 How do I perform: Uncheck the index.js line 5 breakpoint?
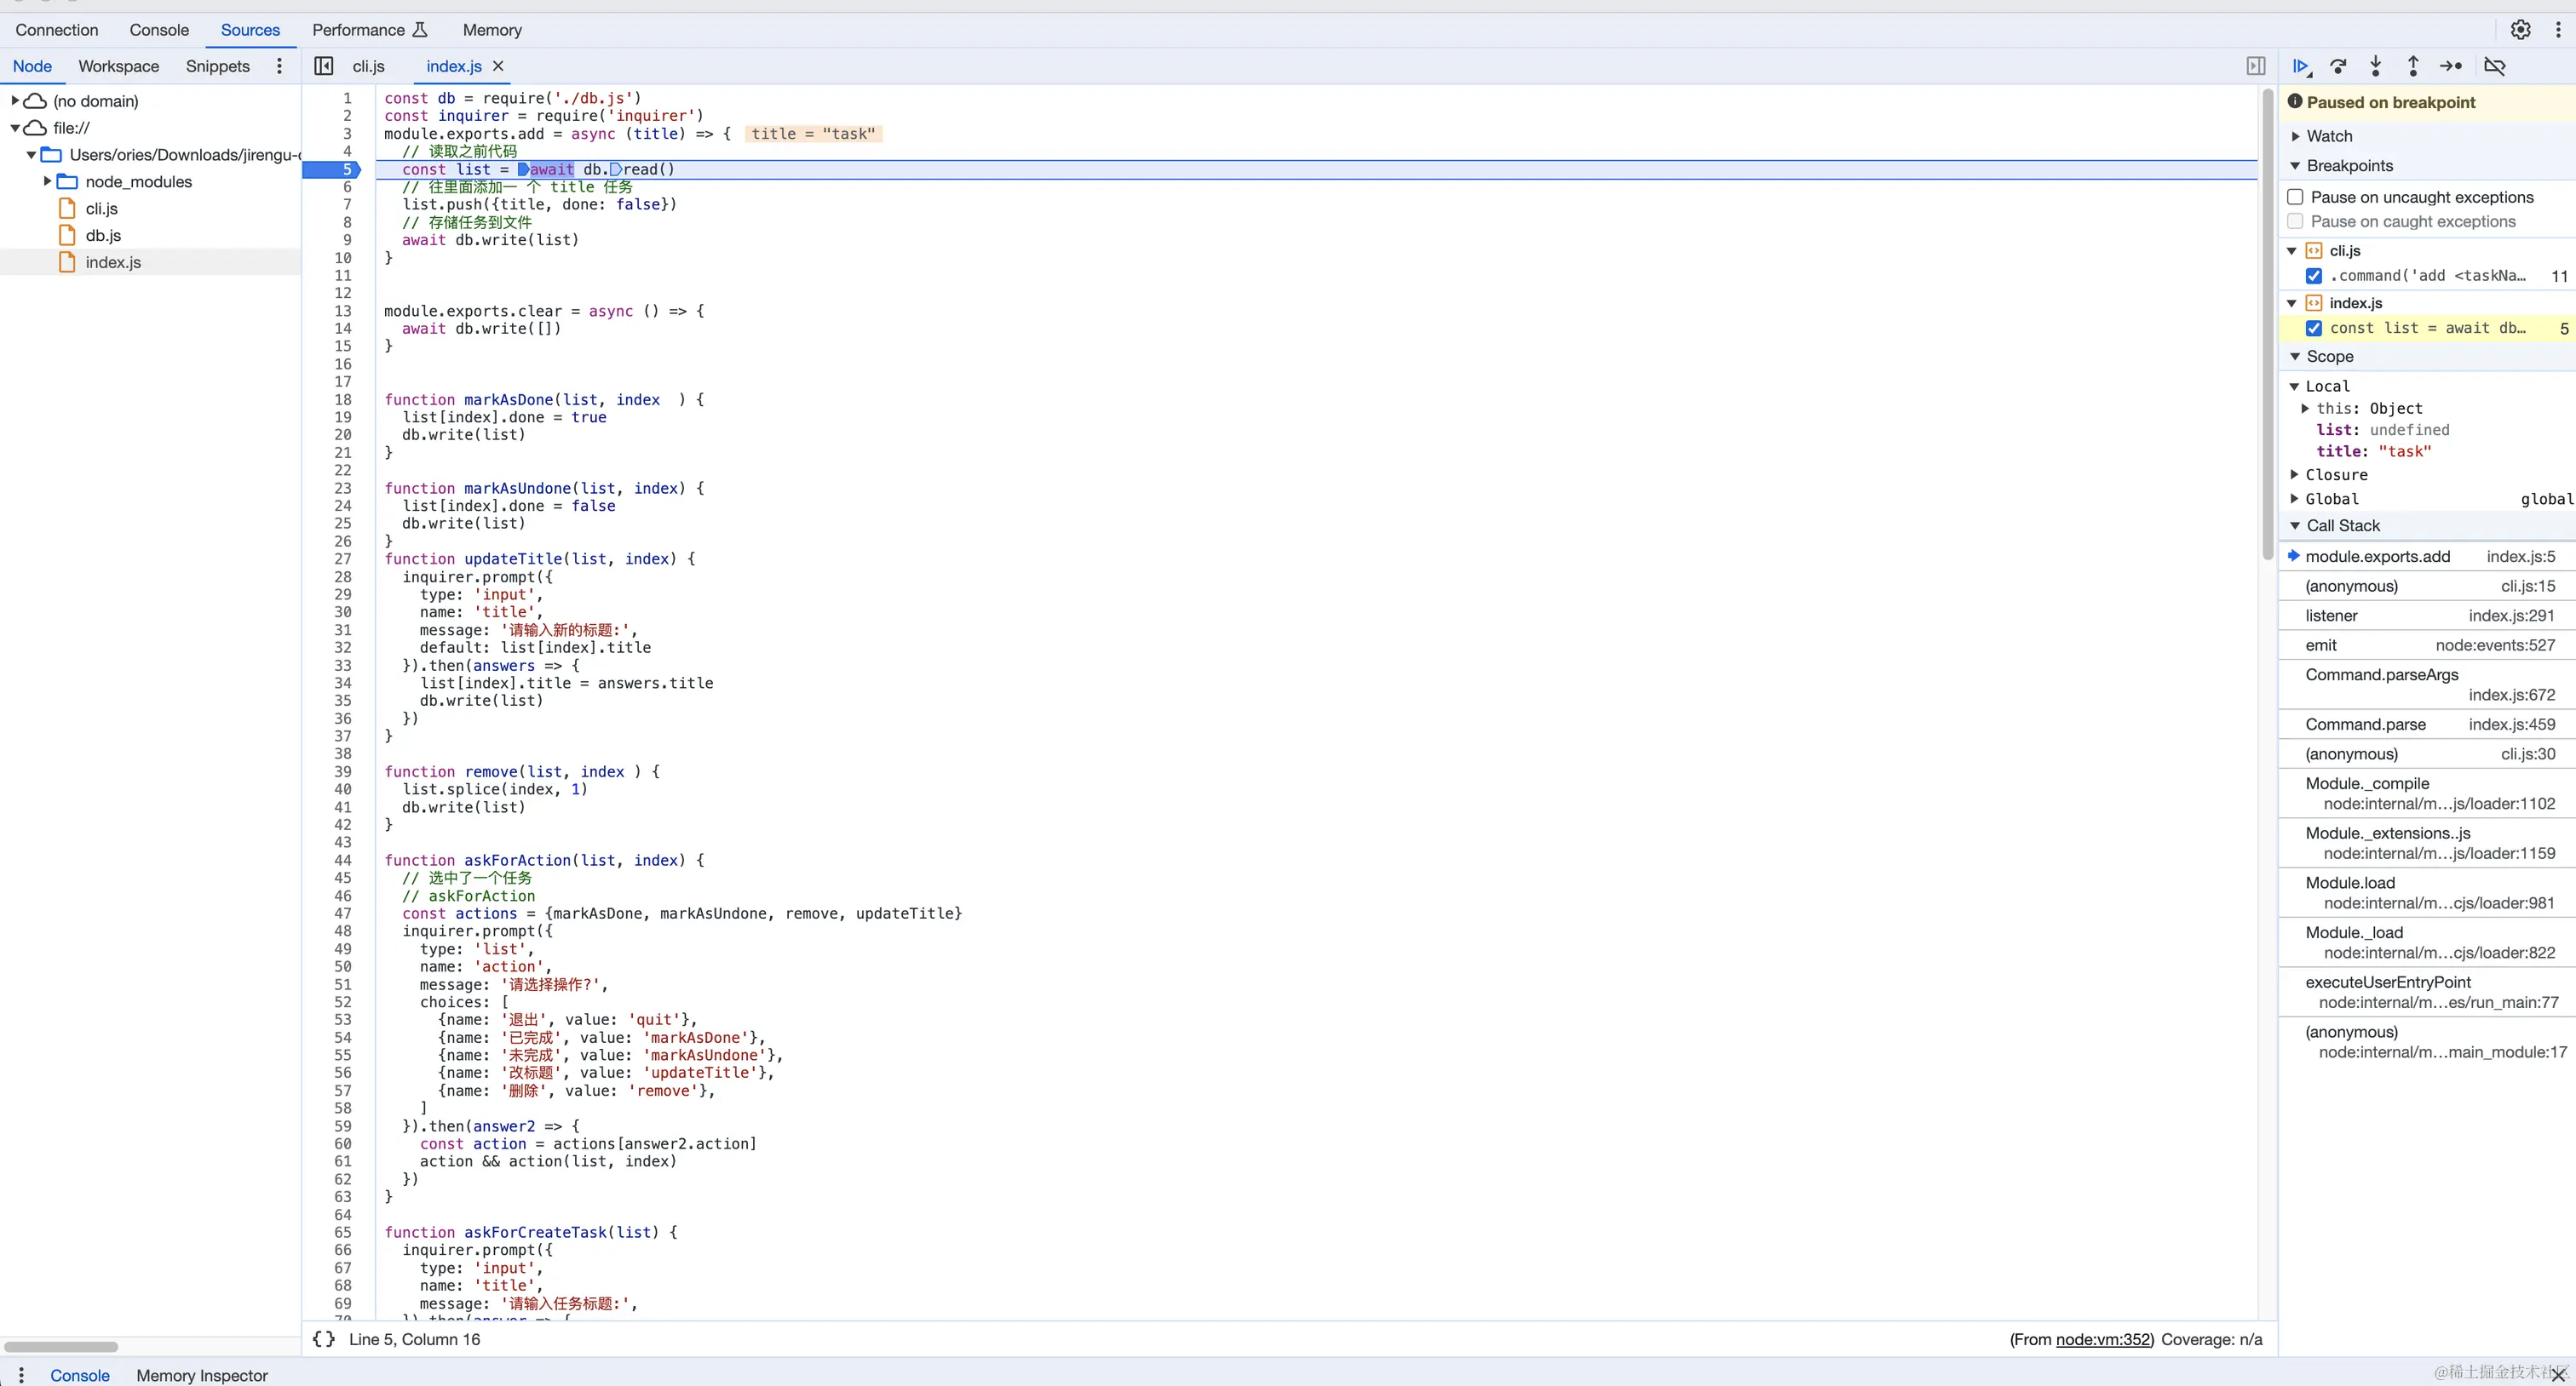(x=2314, y=328)
